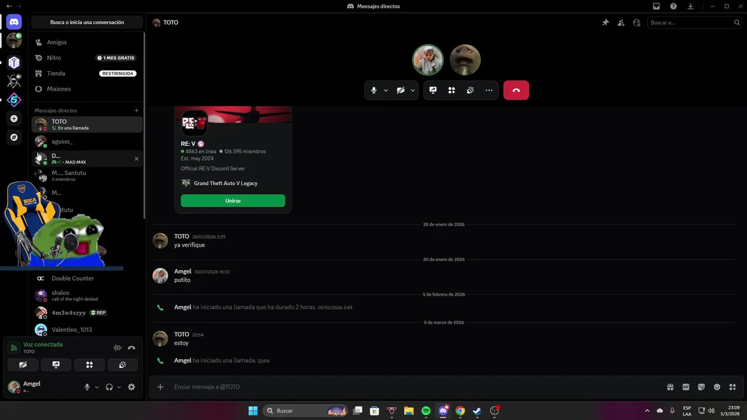
Task: Open the GIF picker
Action: pyautogui.click(x=686, y=387)
